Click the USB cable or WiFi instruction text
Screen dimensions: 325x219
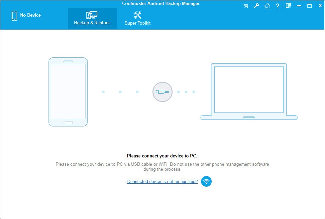click(x=162, y=167)
